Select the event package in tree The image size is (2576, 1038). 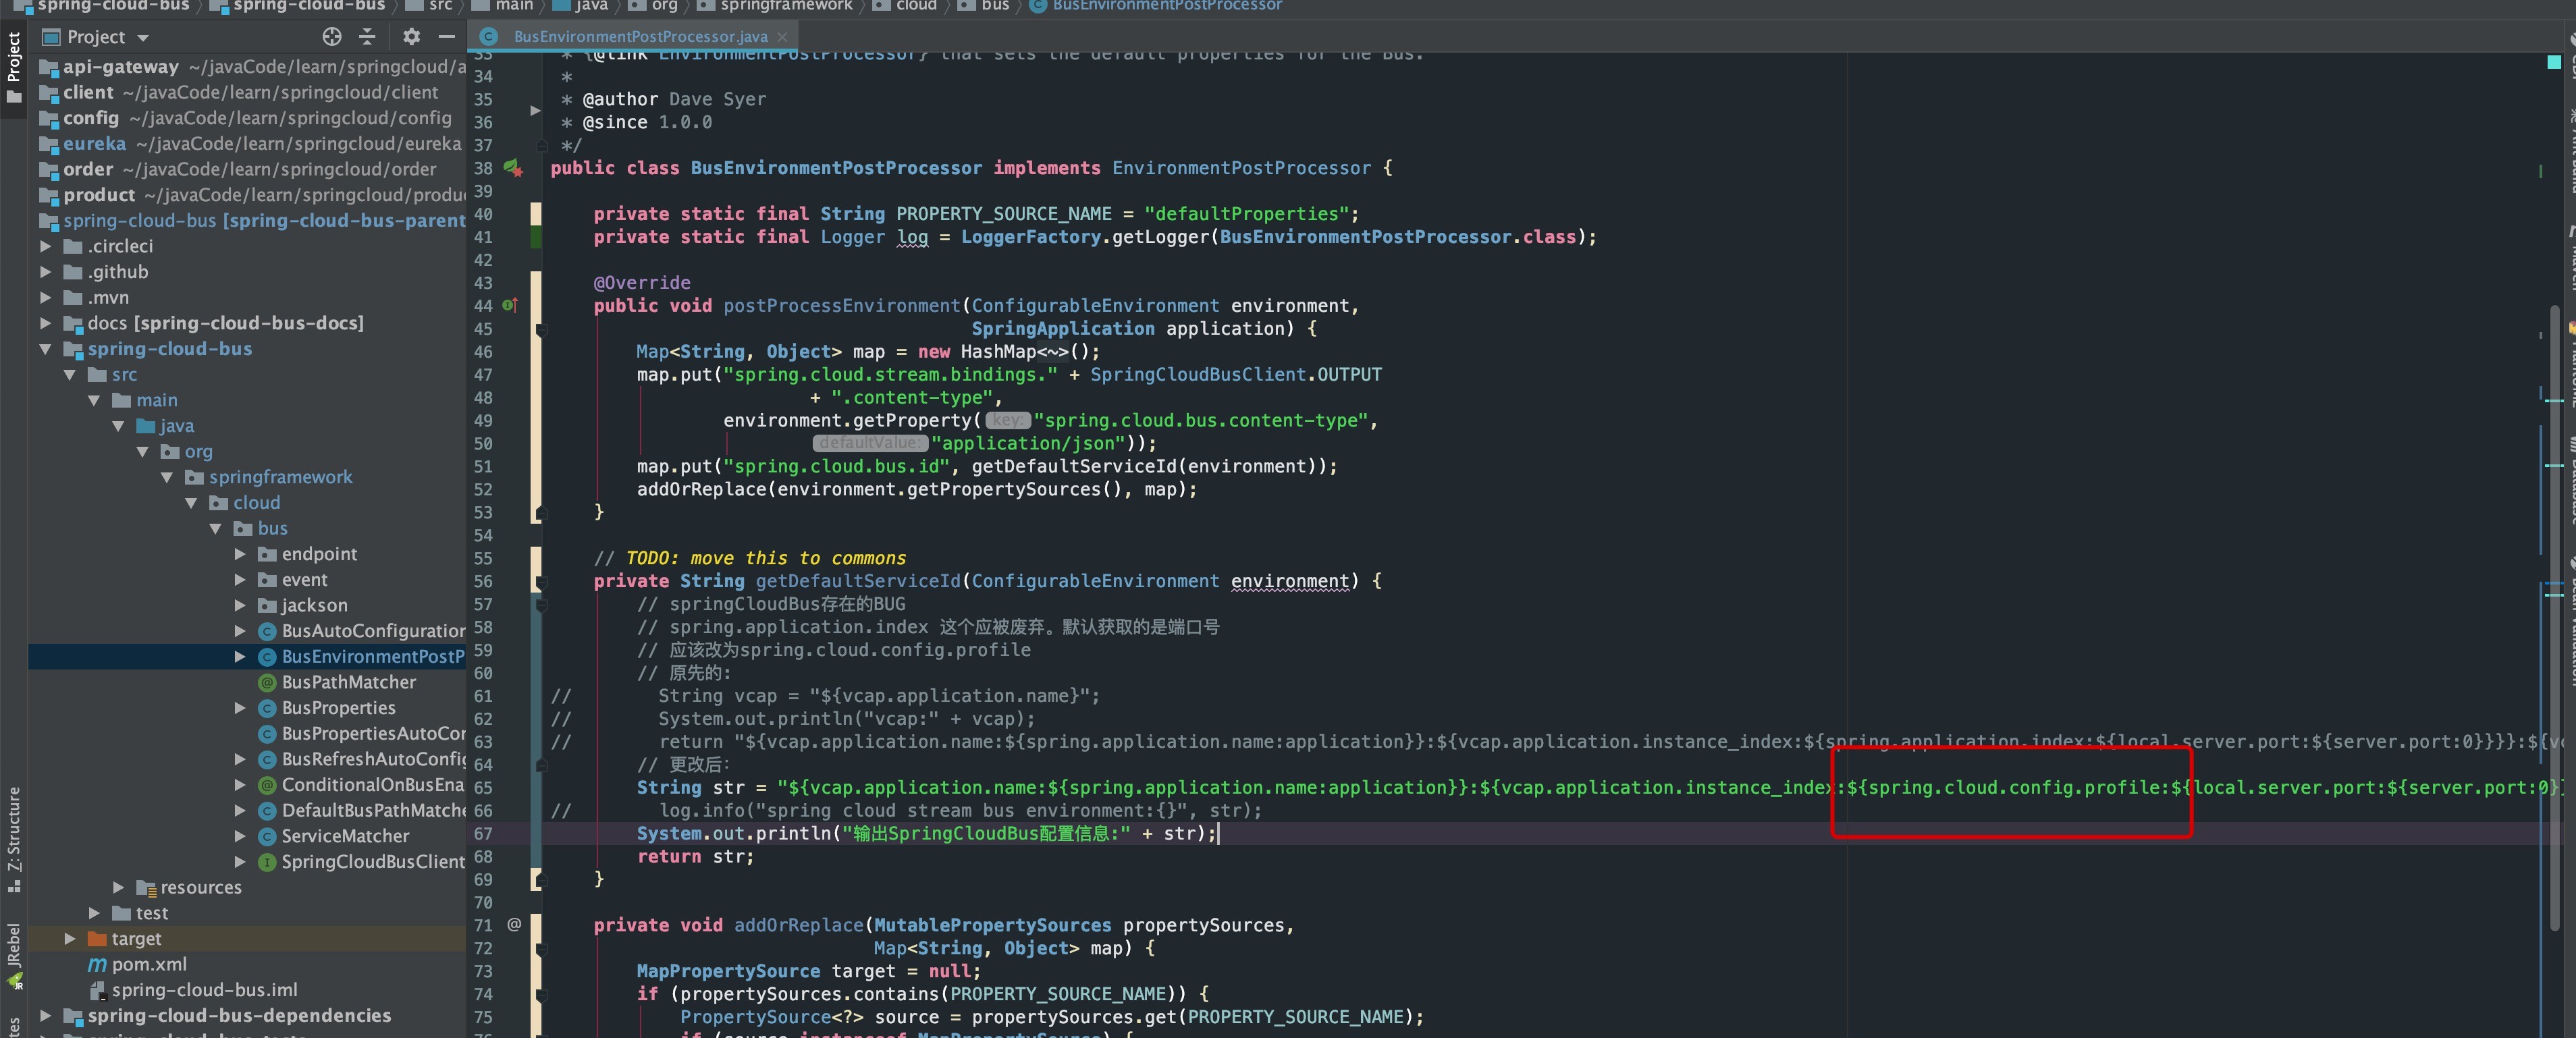click(x=304, y=580)
